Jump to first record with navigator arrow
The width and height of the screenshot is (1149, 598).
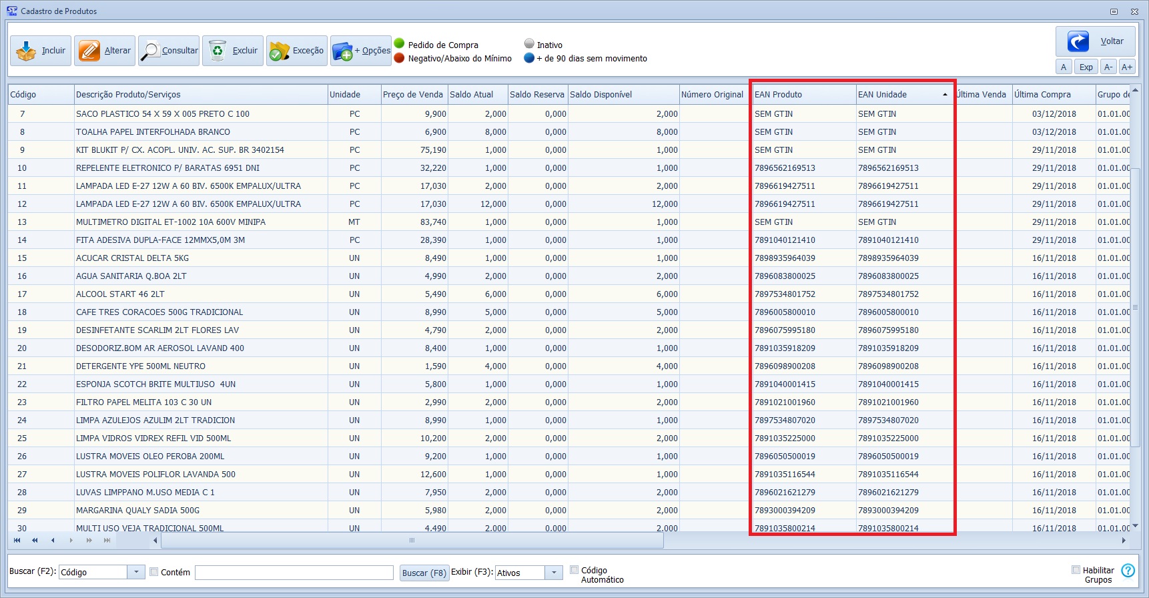(17, 541)
